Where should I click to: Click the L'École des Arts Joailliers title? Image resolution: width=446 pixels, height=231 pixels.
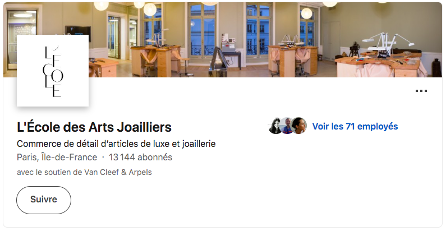94,127
